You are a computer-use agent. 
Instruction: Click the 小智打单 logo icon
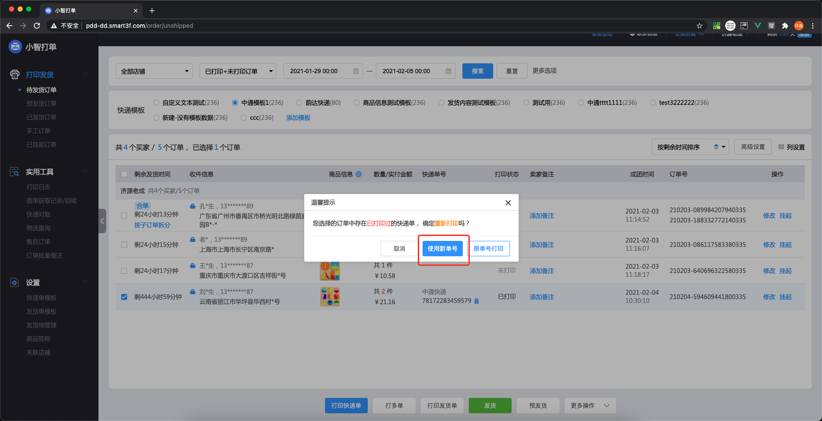click(15, 47)
